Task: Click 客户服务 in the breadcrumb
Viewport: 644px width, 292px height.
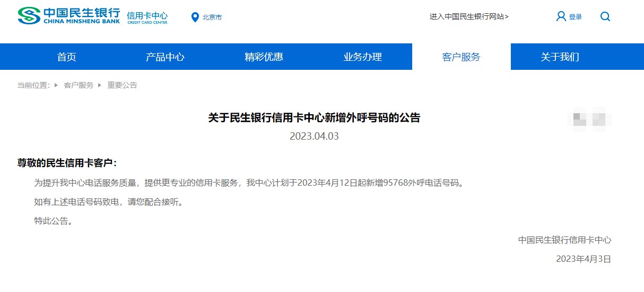Action: coord(79,85)
